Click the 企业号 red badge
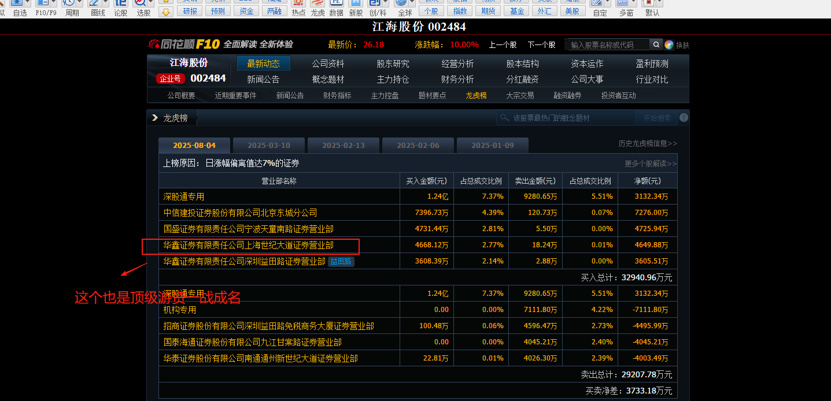The height and width of the screenshot is (401, 831). click(170, 79)
